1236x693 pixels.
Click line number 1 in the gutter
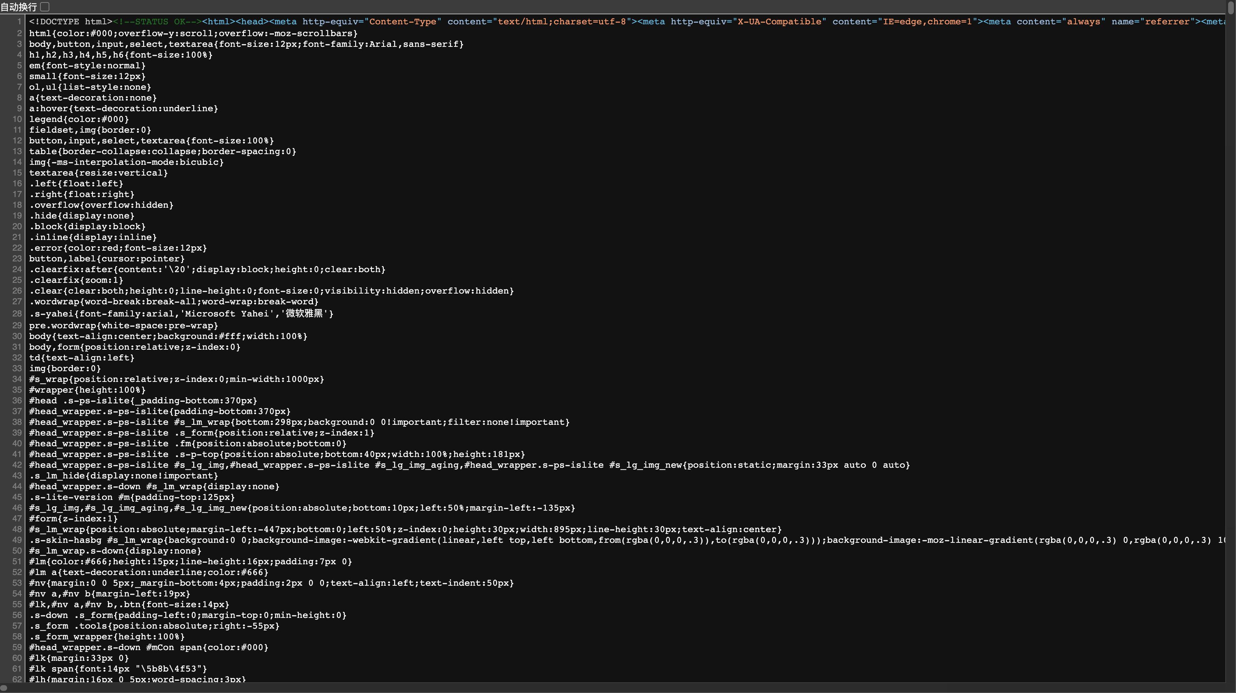19,21
